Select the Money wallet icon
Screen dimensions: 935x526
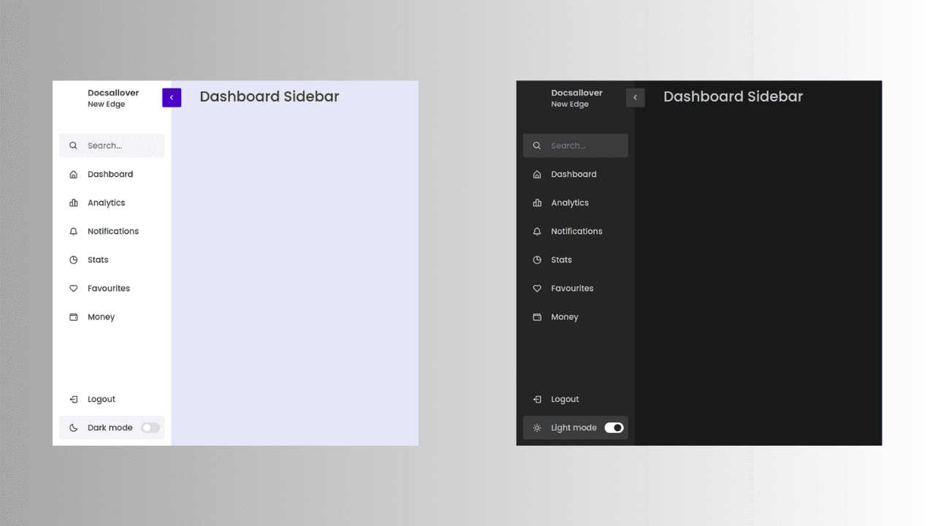coord(73,316)
